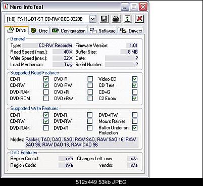This screenshot has width=203, height=186.
Task: Click the Print icon in toolbar
Action: coord(116,19)
